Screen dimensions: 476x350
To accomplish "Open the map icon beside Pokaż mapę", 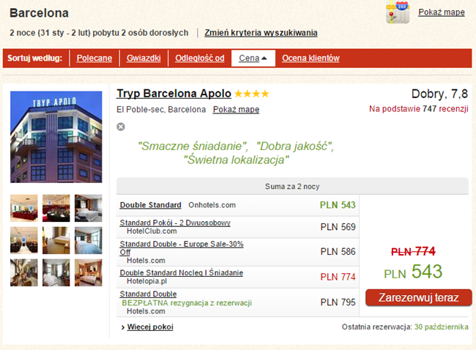I will (x=398, y=12).
